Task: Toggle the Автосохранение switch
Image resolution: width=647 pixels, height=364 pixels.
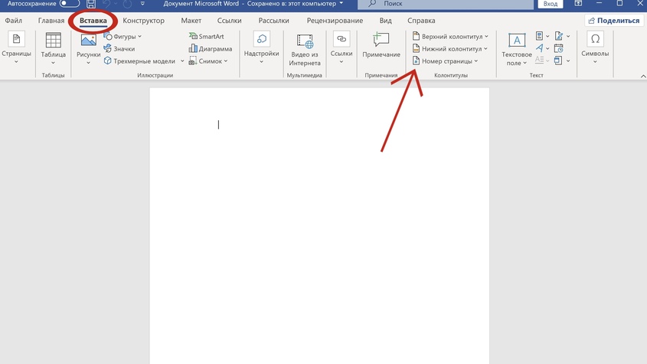Action: [x=70, y=4]
